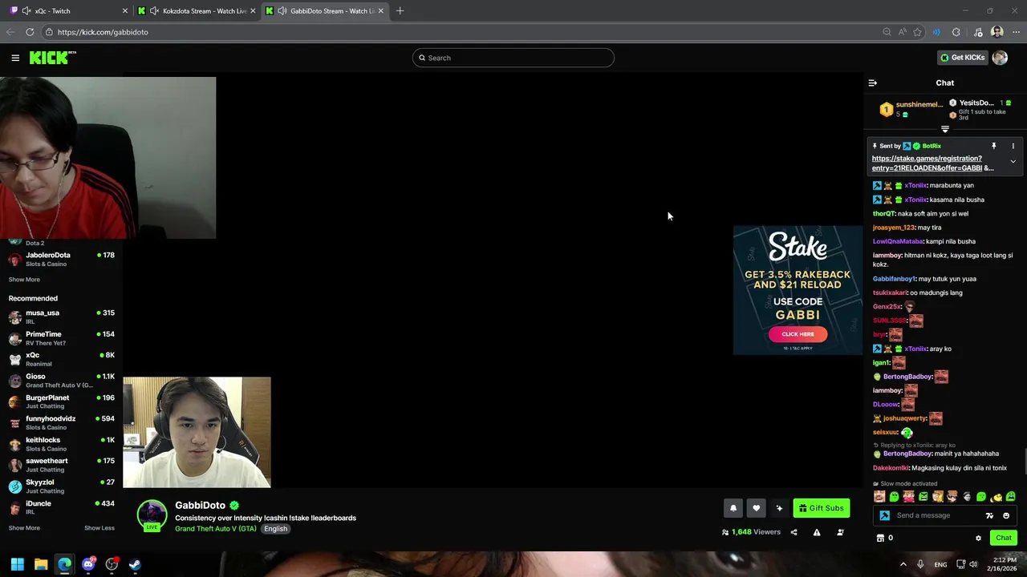
Task: Open browser extensions puzzle icon
Action: coord(956,32)
